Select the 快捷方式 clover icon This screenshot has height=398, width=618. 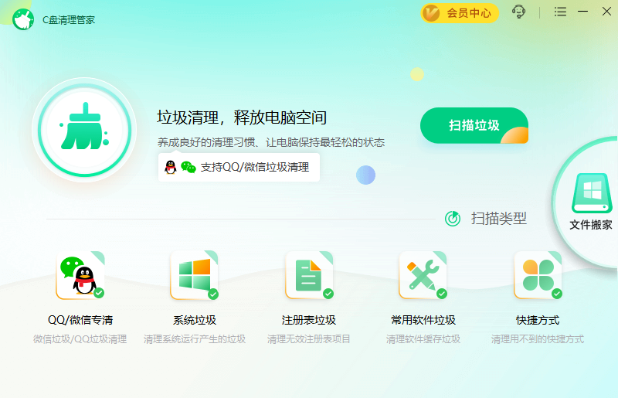coord(537,275)
